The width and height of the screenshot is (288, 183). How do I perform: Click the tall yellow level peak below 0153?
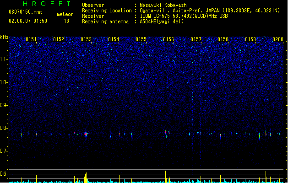click(x=86, y=178)
